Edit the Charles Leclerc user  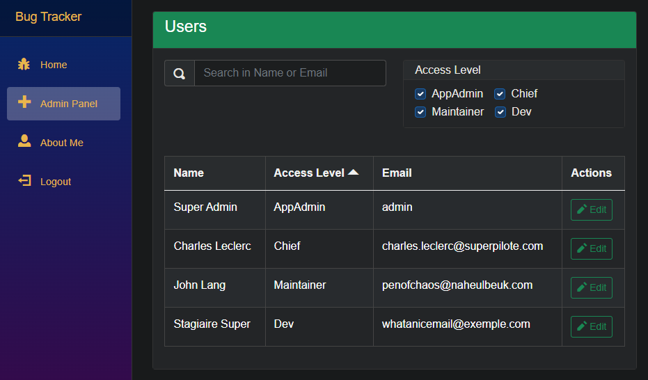592,248
